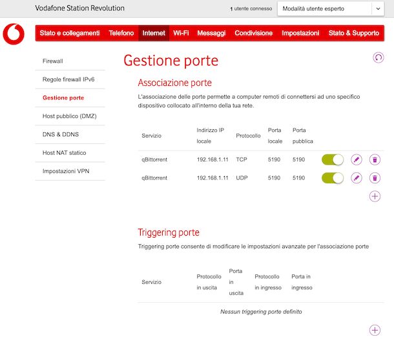Click the Triggering porte heading
Viewport: 394px width, 339px height.
169,232
